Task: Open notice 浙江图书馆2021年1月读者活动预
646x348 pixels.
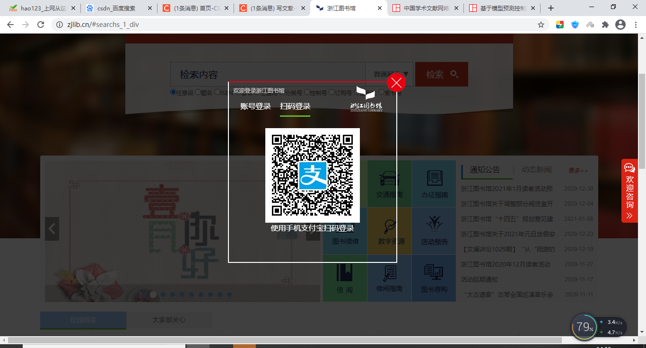Action: coord(506,189)
